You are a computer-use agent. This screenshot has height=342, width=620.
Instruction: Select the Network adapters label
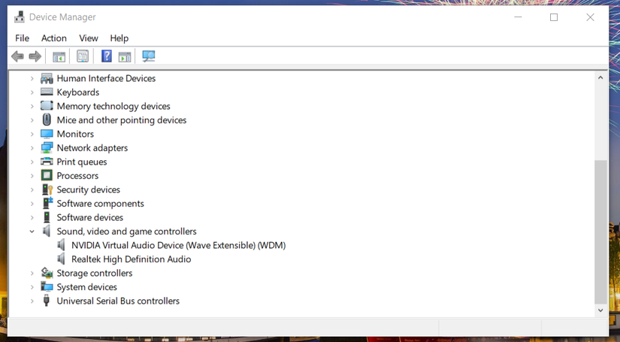[x=92, y=148]
